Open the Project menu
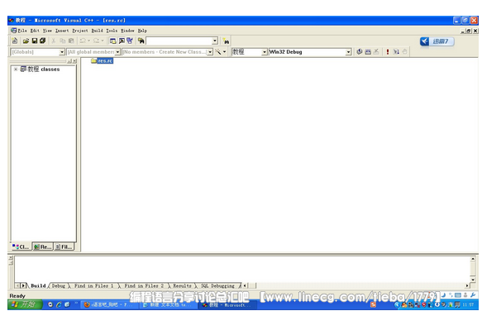The height and width of the screenshot is (311, 482). pos(80,31)
